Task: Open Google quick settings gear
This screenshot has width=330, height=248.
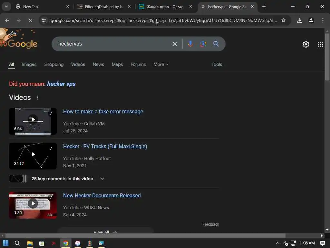Action: click(x=306, y=44)
